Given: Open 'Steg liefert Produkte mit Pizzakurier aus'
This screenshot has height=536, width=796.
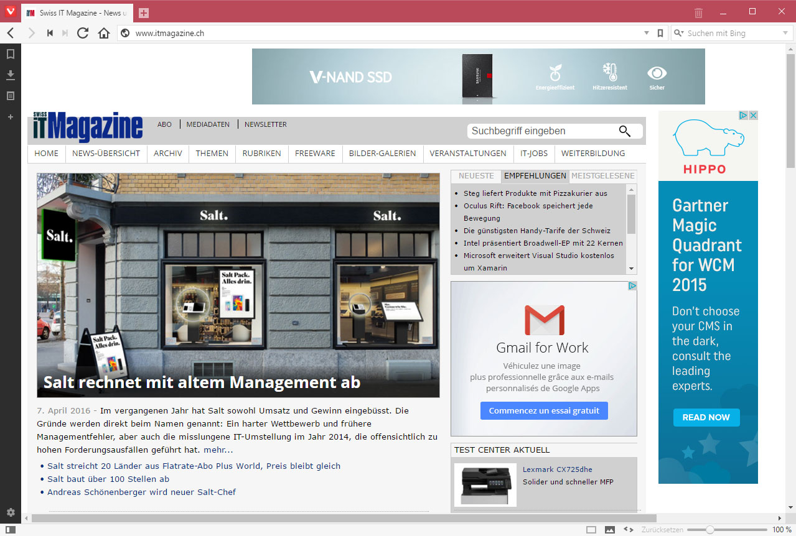Looking at the screenshot, I should [535, 193].
